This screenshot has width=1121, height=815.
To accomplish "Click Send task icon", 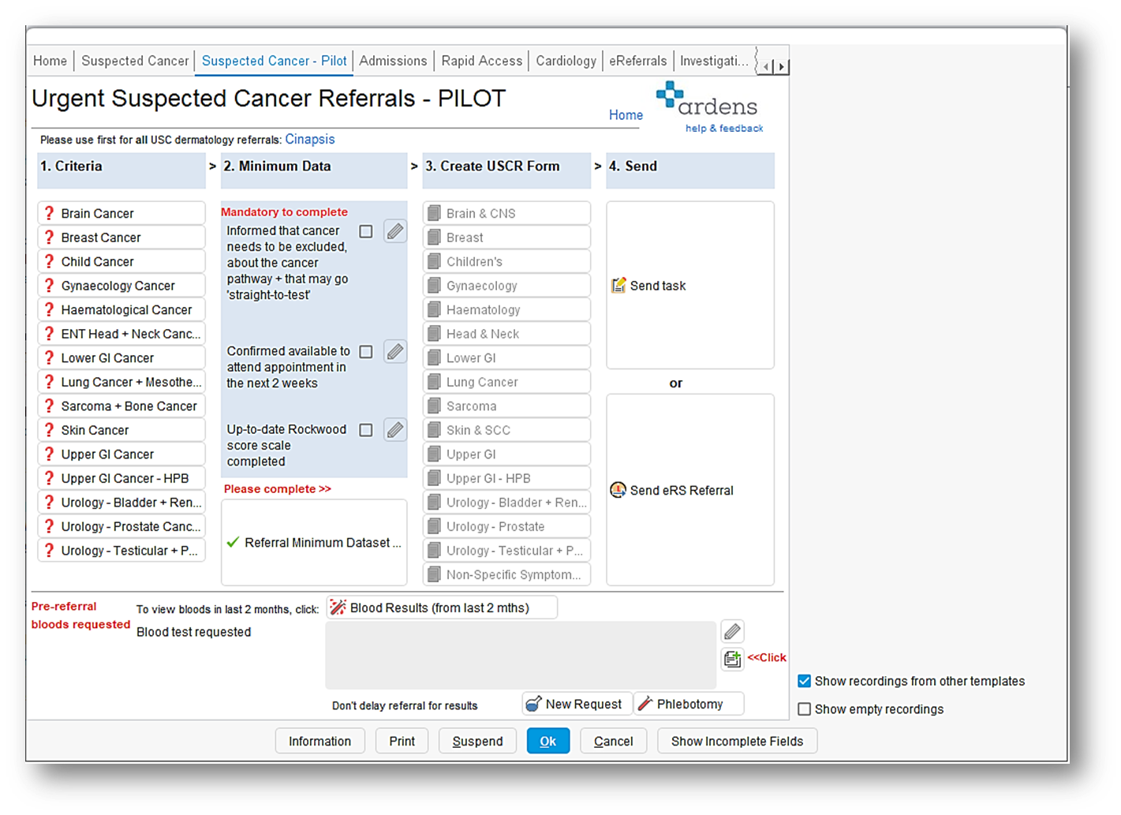I will pyautogui.click(x=618, y=286).
